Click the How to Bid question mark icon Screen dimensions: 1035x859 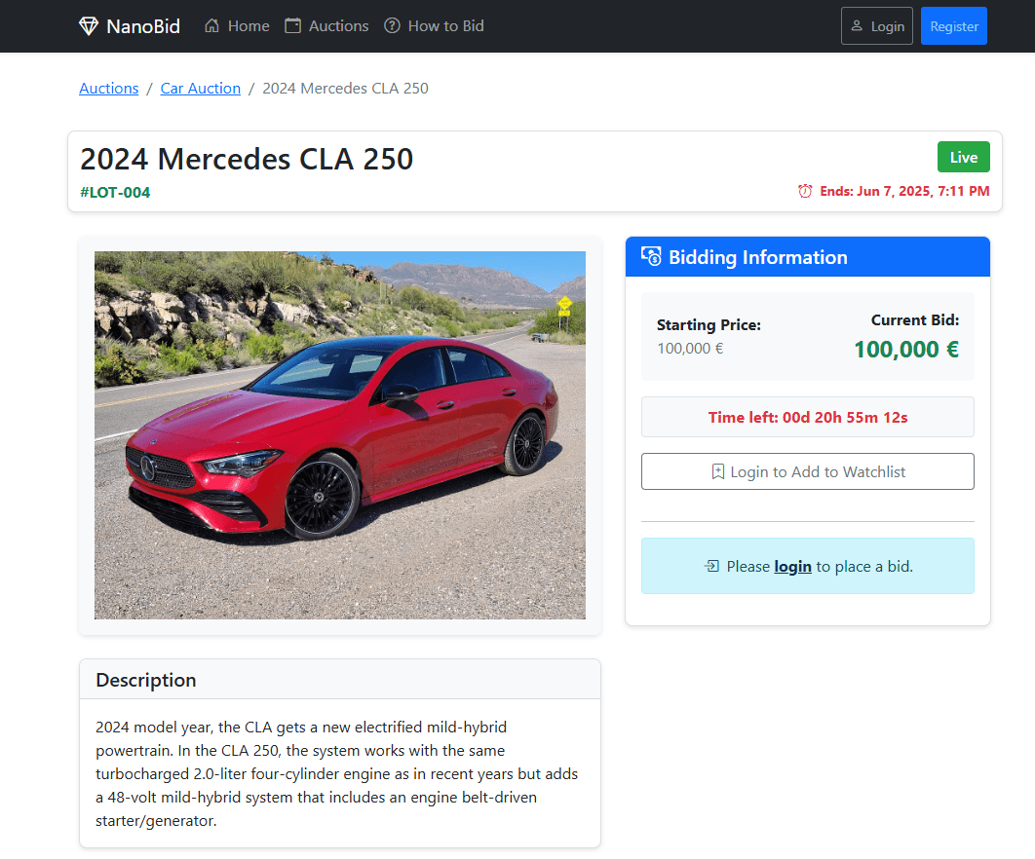[390, 25]
